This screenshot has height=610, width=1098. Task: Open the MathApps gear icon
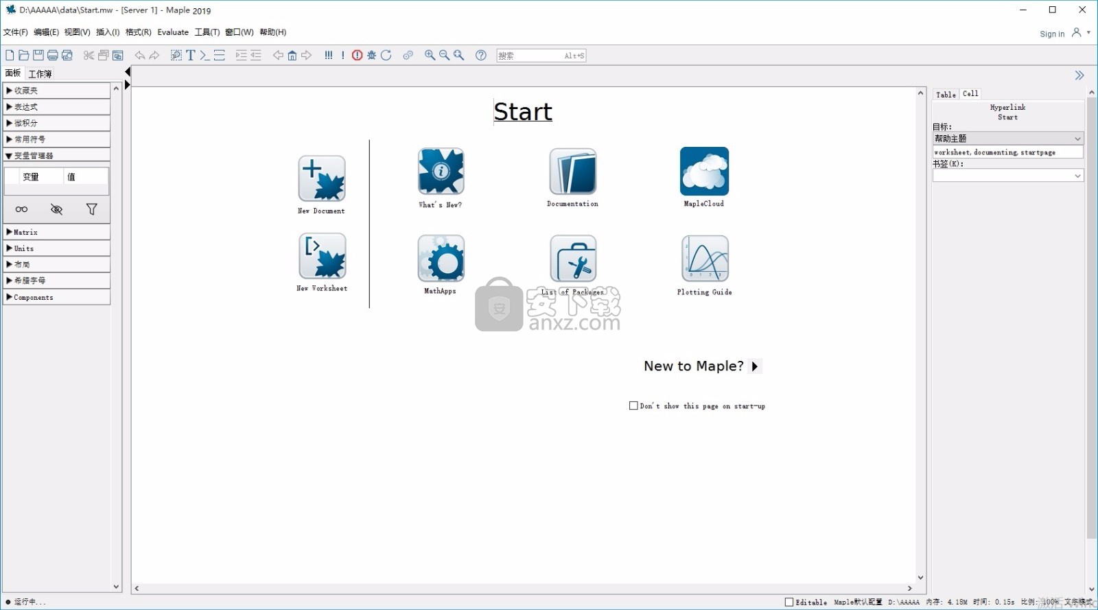[x=441, y=259]
